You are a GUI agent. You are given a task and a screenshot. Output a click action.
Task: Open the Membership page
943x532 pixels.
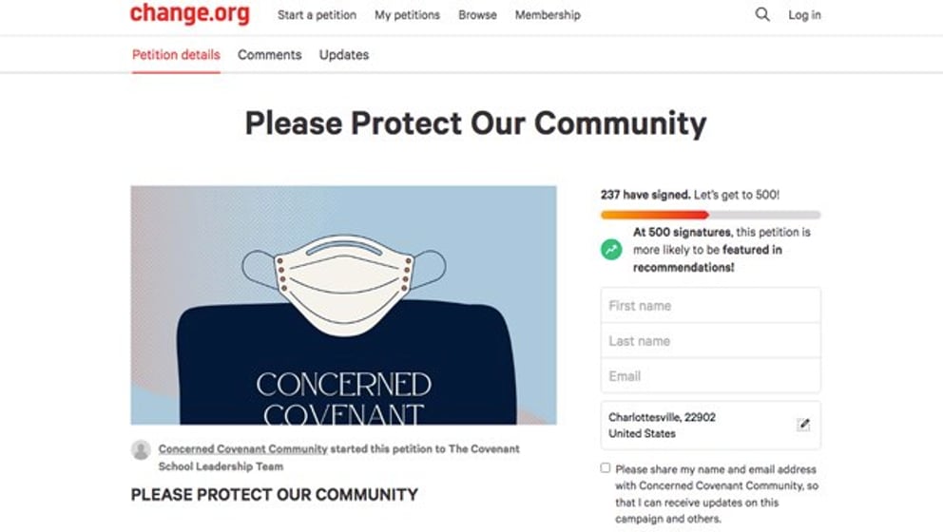(x=548, y=15)
